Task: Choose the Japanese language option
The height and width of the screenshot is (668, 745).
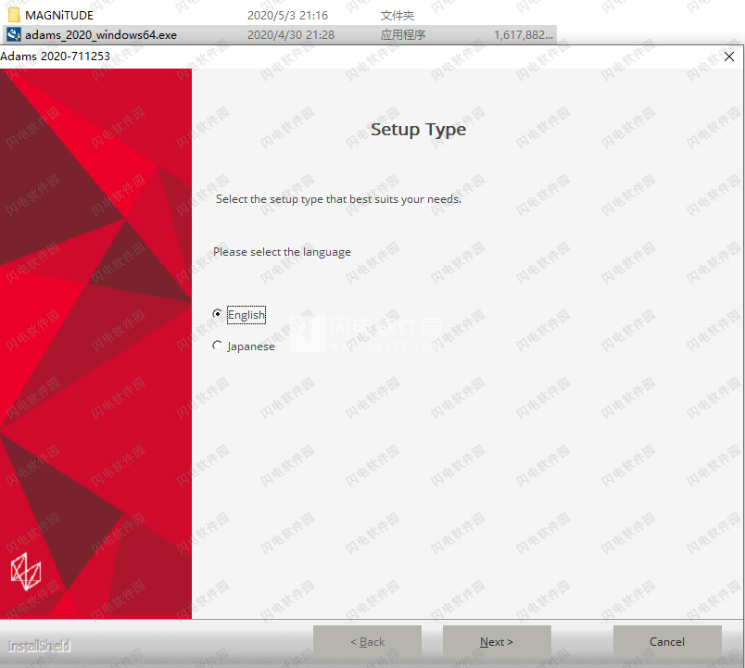Action: (217, 346)
